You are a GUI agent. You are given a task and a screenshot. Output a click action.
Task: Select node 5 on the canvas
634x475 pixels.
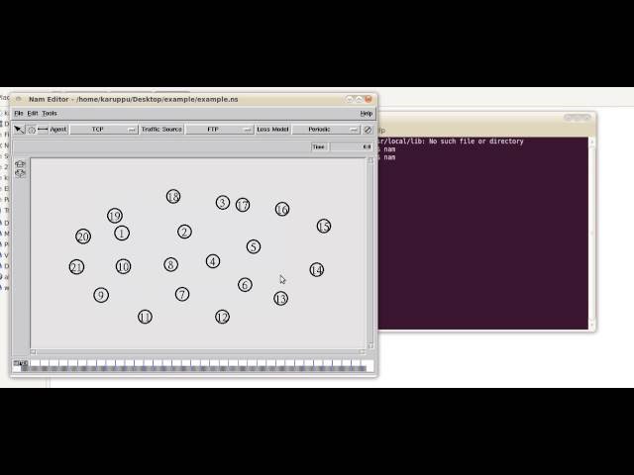point(254,246)
